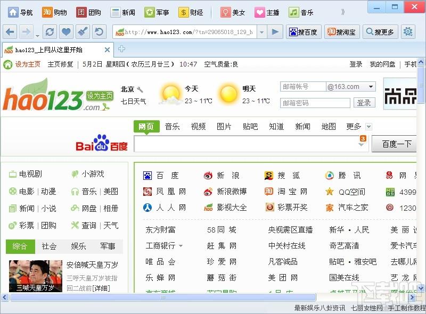
Task: Click 百度一下 search button
Action: click(x=395, y=144)
